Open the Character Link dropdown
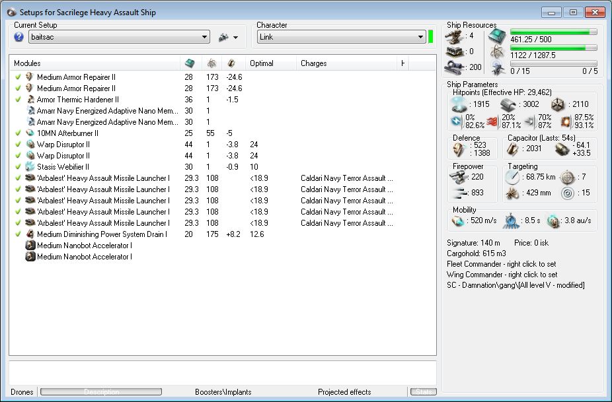The image size is (612, 402). (341, 37)
